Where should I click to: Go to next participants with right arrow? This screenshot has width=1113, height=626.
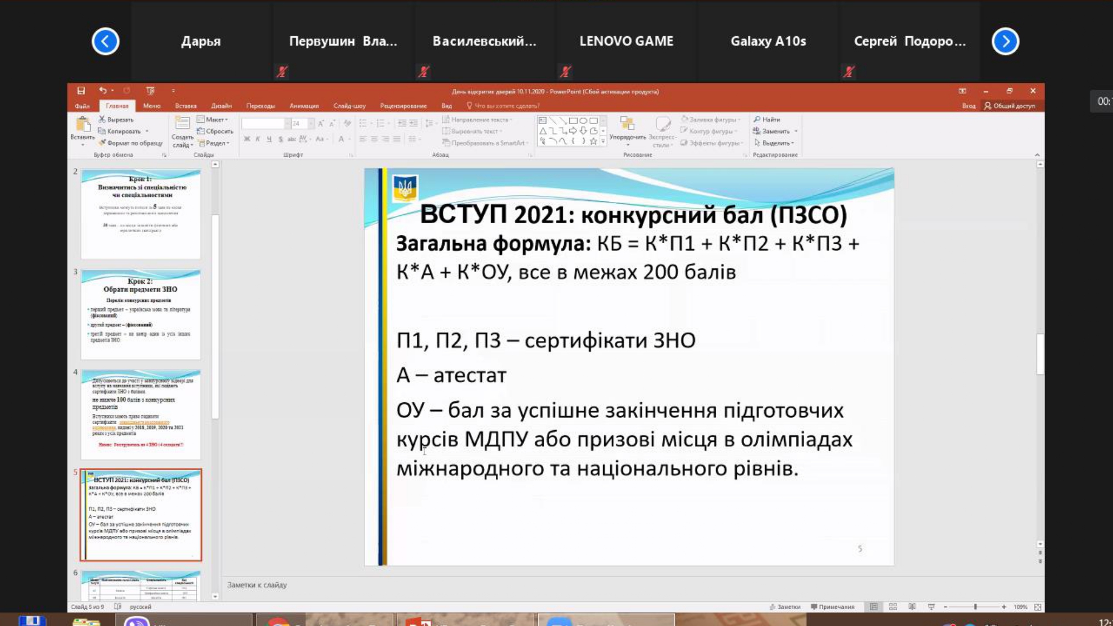[1005, 41]
